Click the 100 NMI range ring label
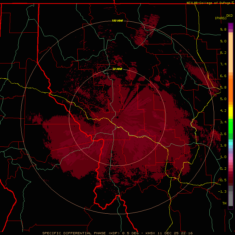 (117, 21)
